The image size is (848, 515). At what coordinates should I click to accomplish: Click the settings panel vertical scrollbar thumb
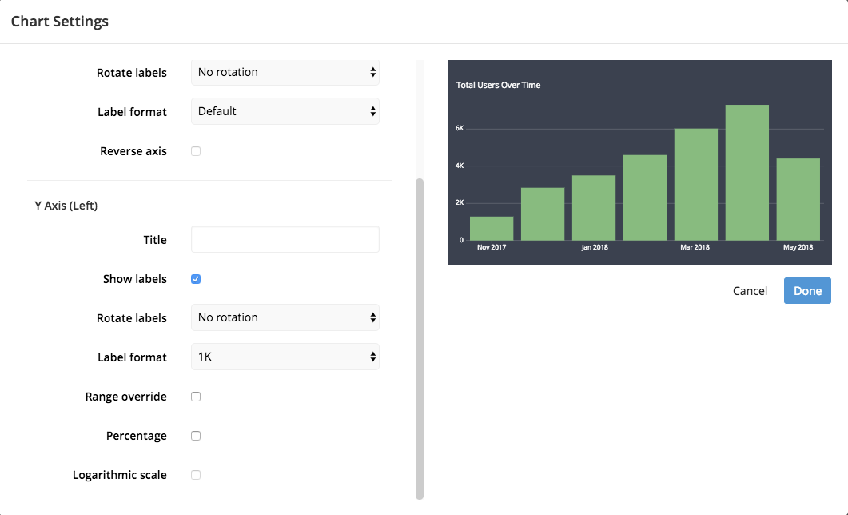click(x=420, y=338)
